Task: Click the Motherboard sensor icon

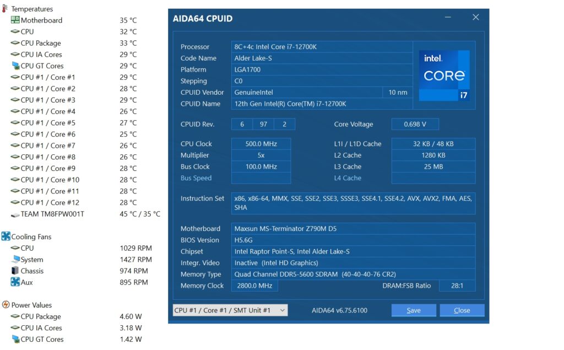Action: click(15, 20)
